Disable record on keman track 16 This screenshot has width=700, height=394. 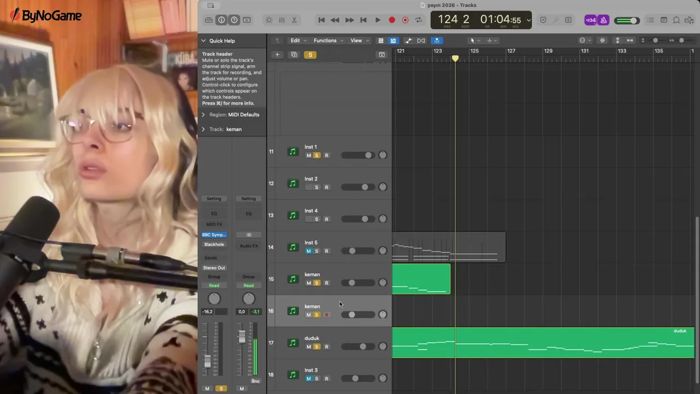(x=326, y=315)
